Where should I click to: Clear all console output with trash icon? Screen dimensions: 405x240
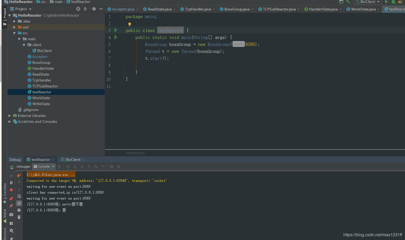coord(19,217)
